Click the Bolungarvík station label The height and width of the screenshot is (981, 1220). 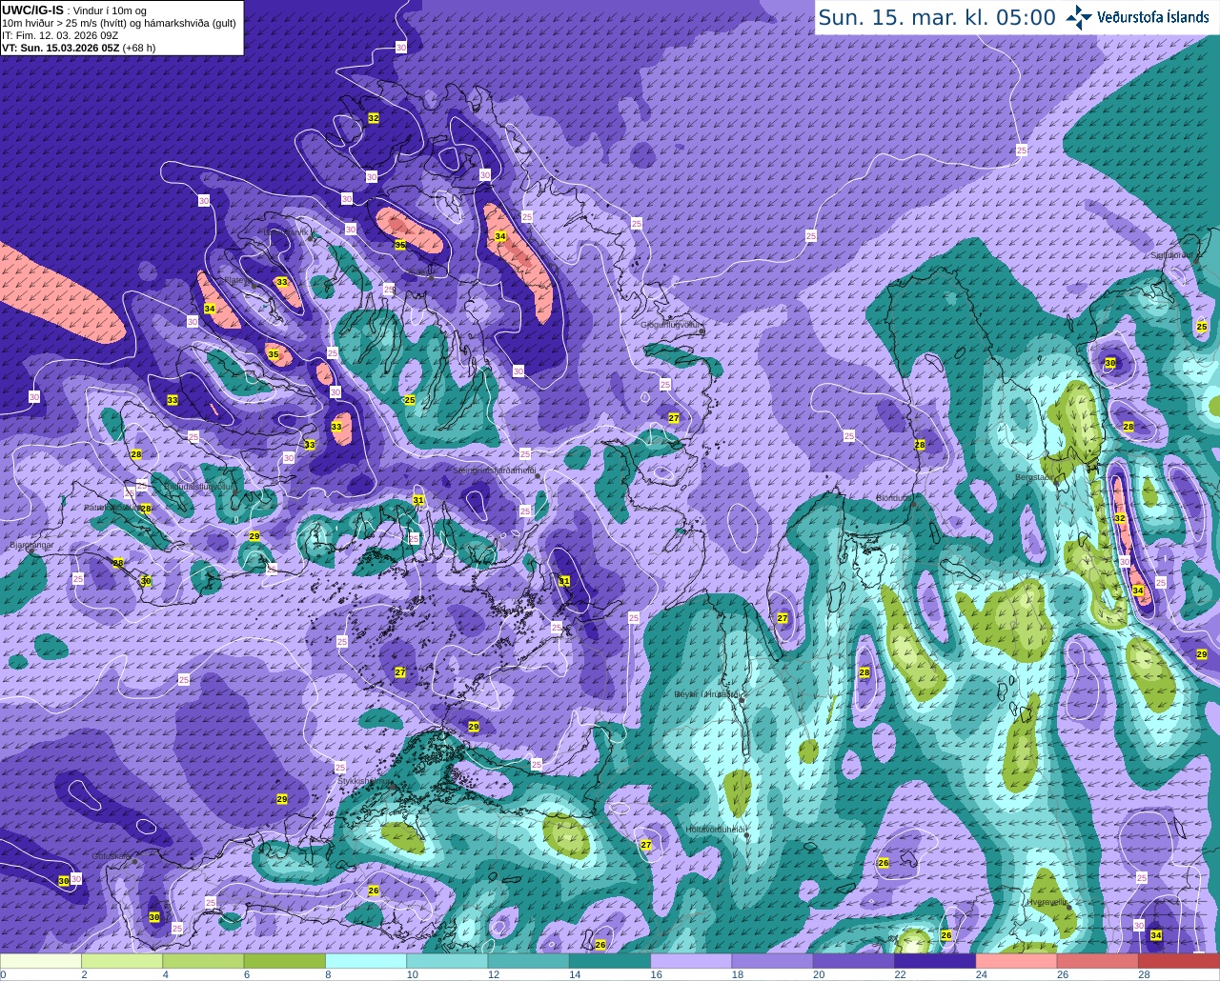click(285, 231)
